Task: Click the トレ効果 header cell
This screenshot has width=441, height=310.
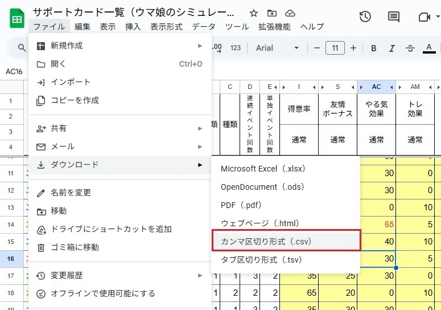Action: coord(415,109)
